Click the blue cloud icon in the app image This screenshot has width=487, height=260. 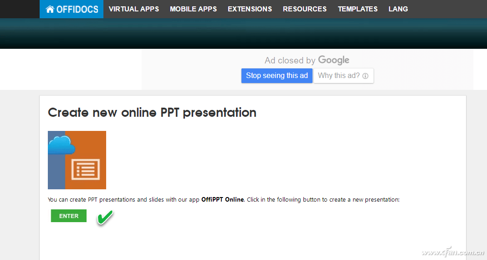coord(62,145)
